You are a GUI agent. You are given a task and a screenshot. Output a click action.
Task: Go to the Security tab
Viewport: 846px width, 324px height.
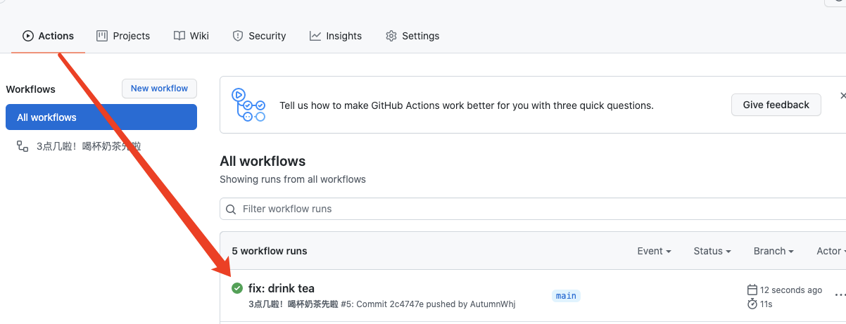[x=259, y=36]
